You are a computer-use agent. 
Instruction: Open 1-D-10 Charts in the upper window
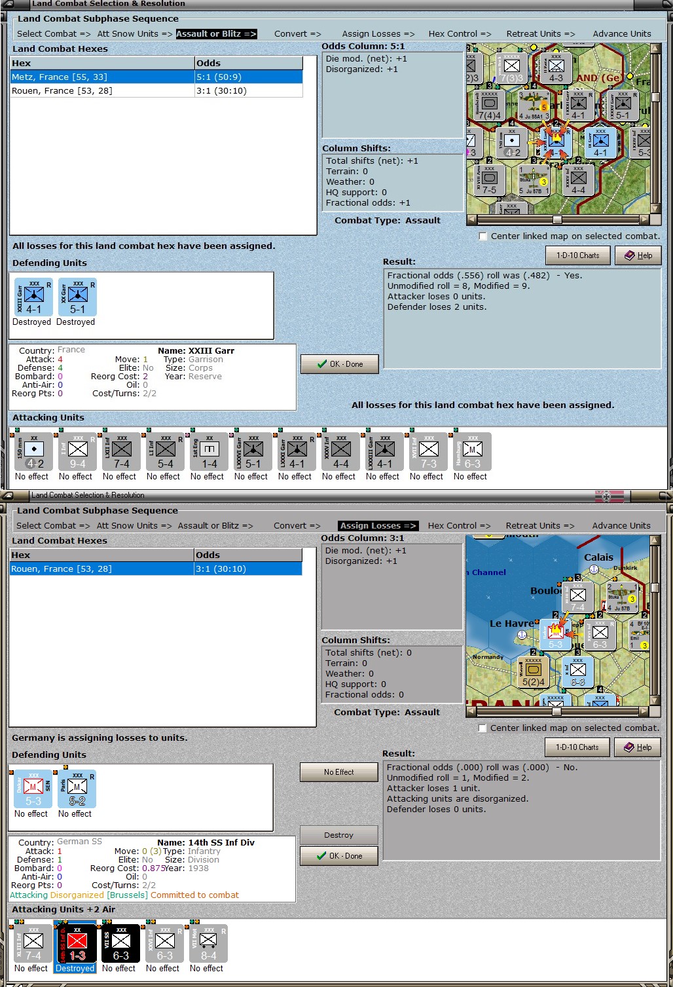click(578, 255)
